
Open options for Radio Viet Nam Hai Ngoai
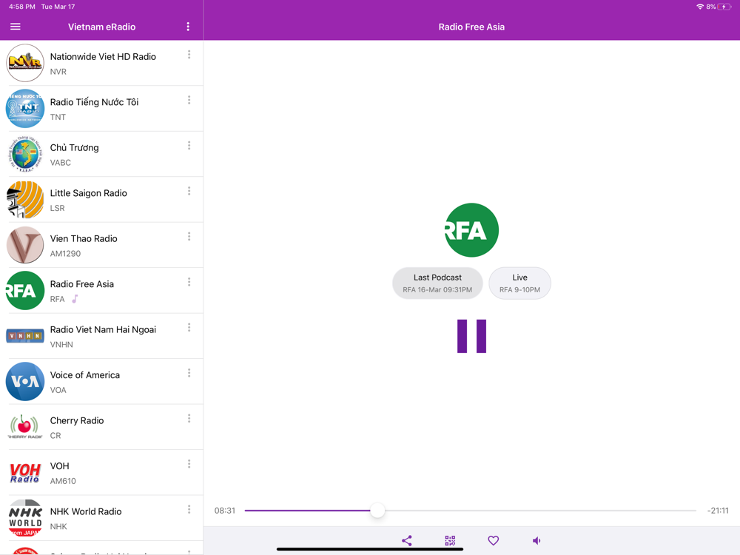point(189,328)
